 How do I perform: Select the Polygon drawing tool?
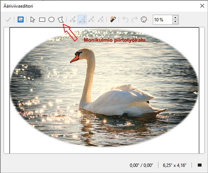pos(61,19)
